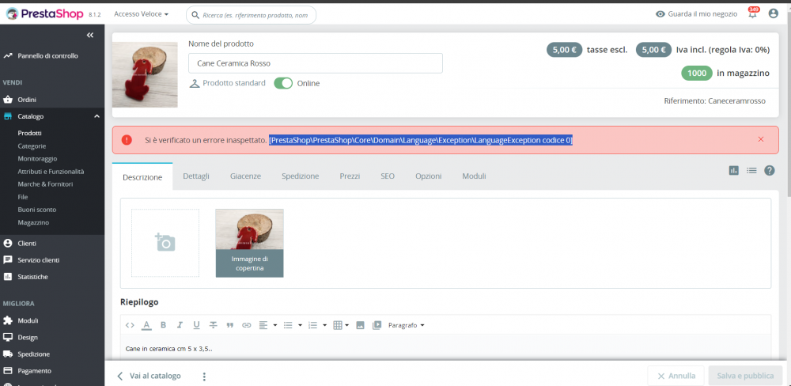
Task: Select the Immagine di copertina thumbnail
Action: coord(250,243)
